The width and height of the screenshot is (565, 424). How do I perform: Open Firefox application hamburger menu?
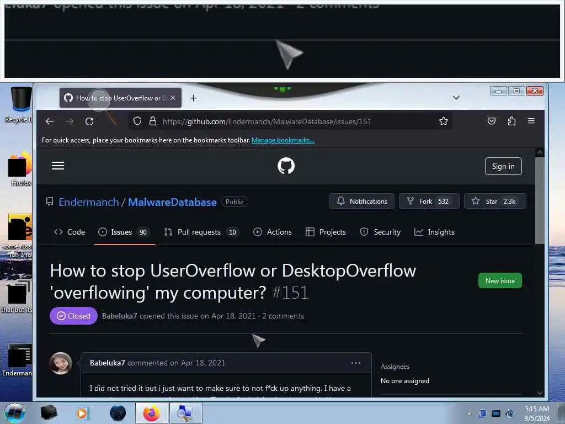531,121
